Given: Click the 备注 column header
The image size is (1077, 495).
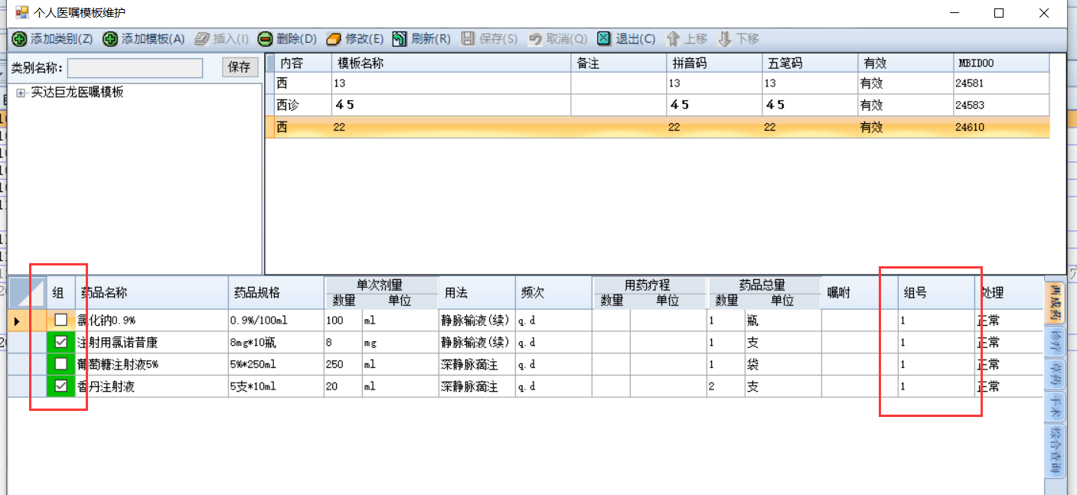Looking at the screenshot, I should pyautogui.click(x=618, y=64).
